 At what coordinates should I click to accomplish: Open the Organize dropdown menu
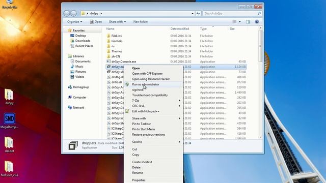pyautogui.click(x=75, y=21)
